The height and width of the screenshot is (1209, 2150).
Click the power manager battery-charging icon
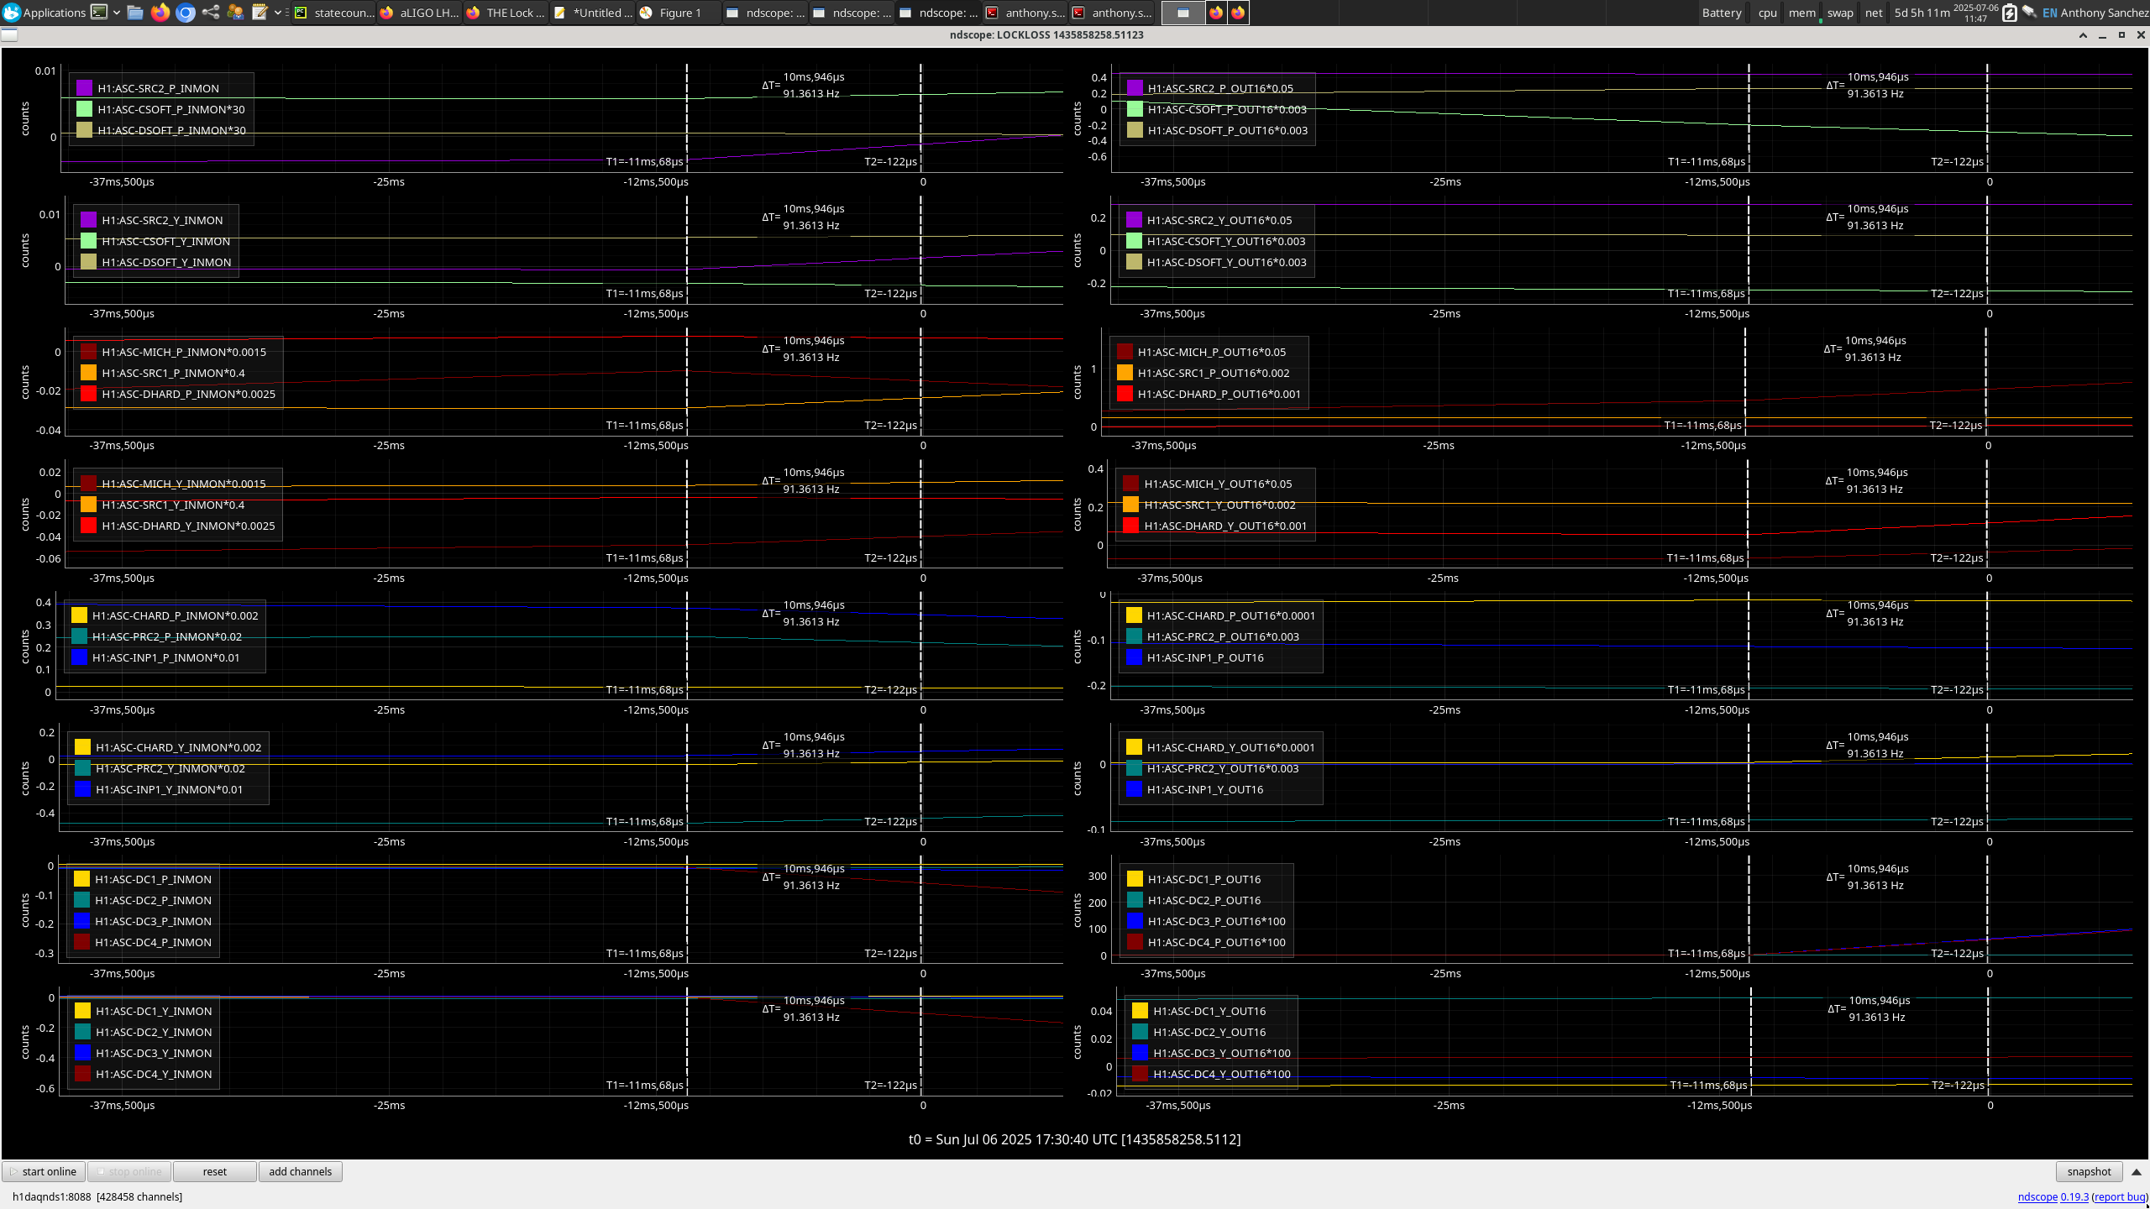click(2009, 13)
